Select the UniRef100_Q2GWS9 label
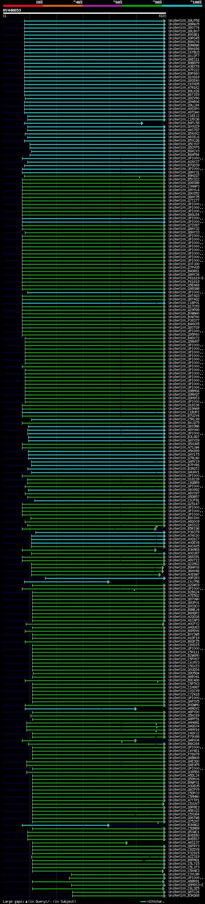 point(184,585)
